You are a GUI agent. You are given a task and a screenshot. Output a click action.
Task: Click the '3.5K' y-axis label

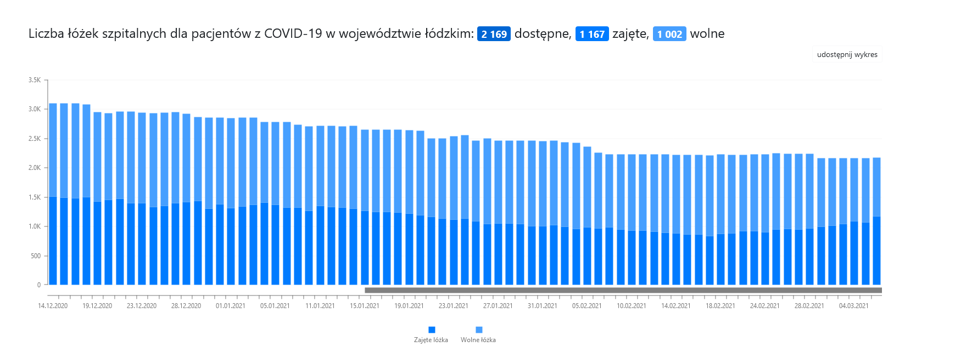(x=35, y=80)
